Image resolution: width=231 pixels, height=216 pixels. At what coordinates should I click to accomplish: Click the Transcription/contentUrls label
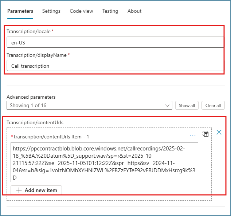[35, 122]
